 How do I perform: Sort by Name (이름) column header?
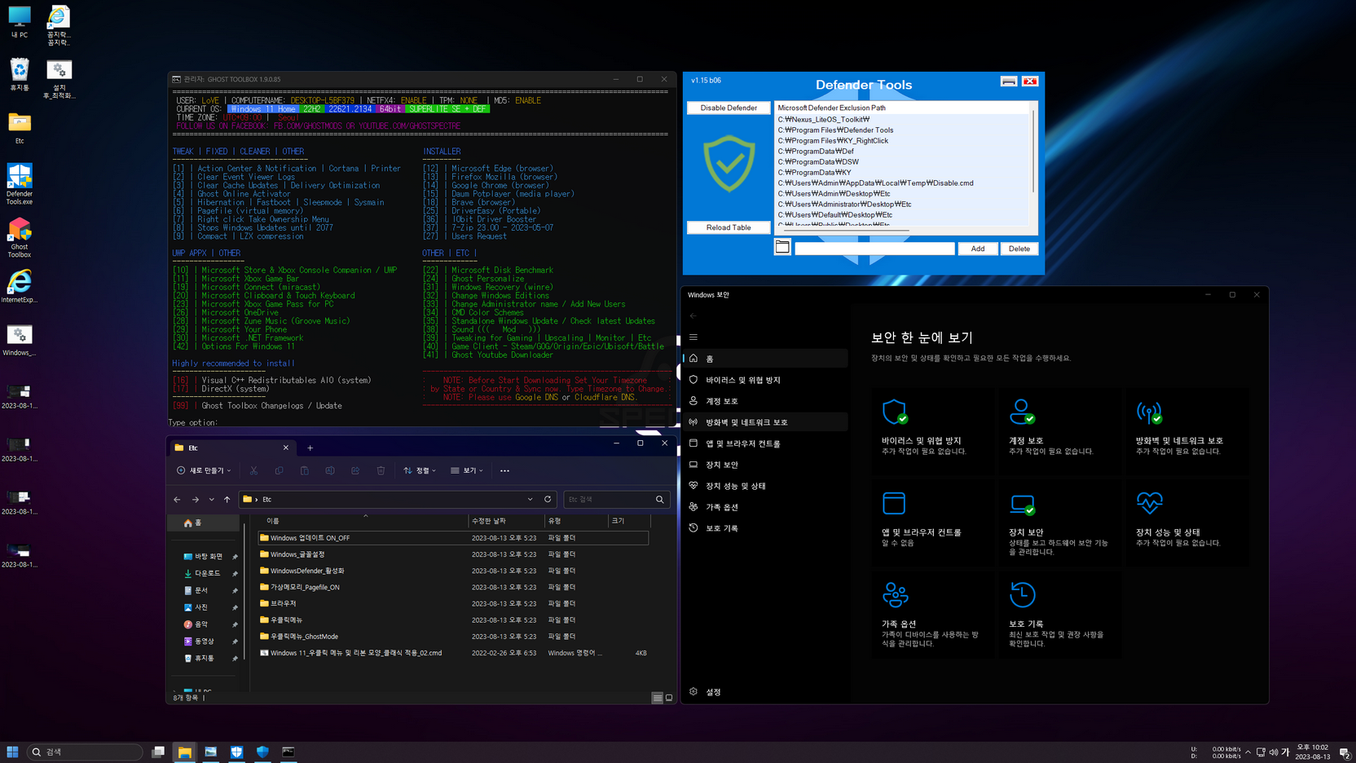pos(363,521)
